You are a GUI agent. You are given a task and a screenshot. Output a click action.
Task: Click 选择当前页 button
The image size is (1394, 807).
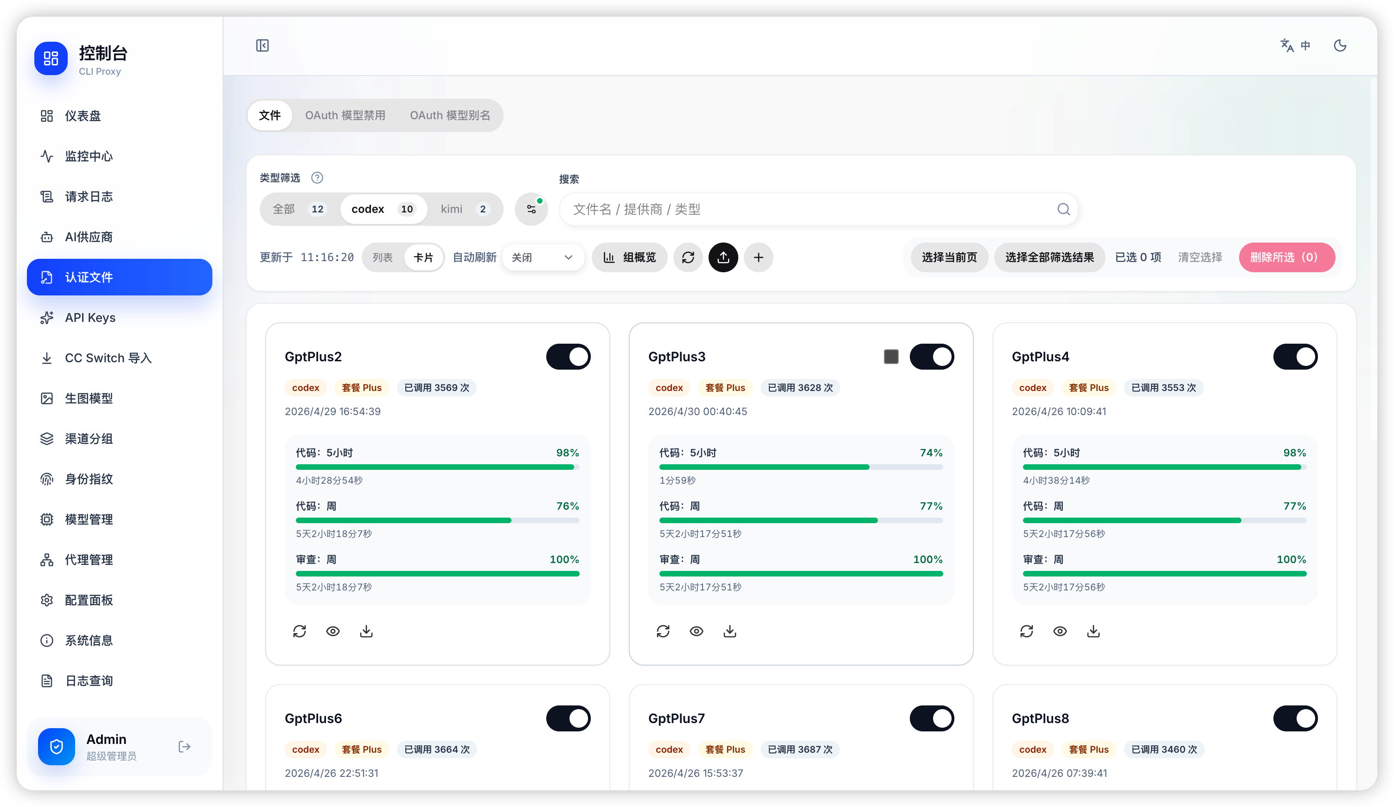point(949,257)
